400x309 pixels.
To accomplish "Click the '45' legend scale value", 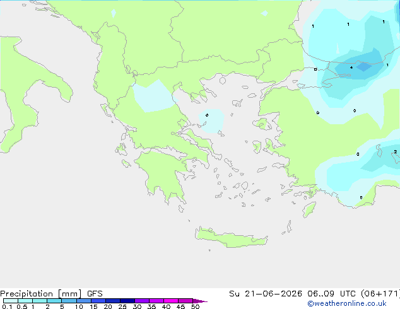I will coord(180,306).
